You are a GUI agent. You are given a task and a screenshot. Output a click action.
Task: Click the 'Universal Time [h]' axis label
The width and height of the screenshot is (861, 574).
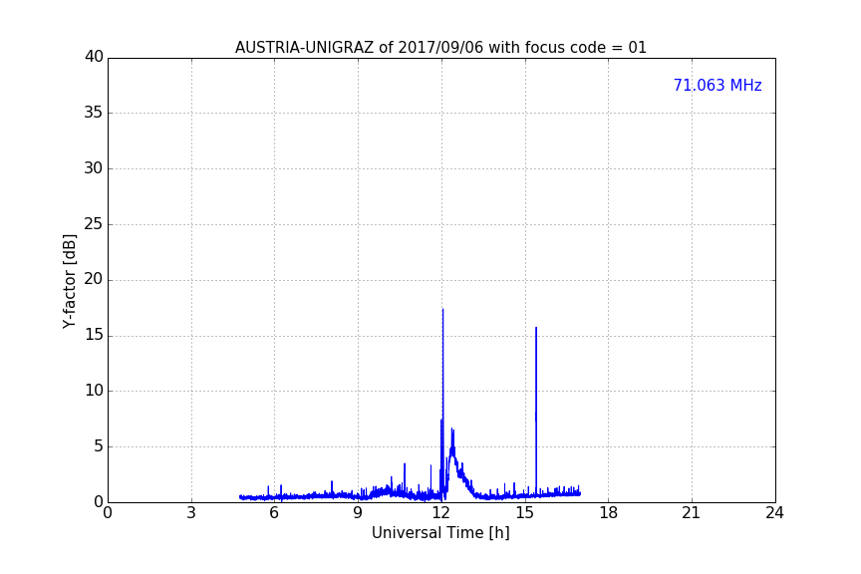(x=440, y=533)
